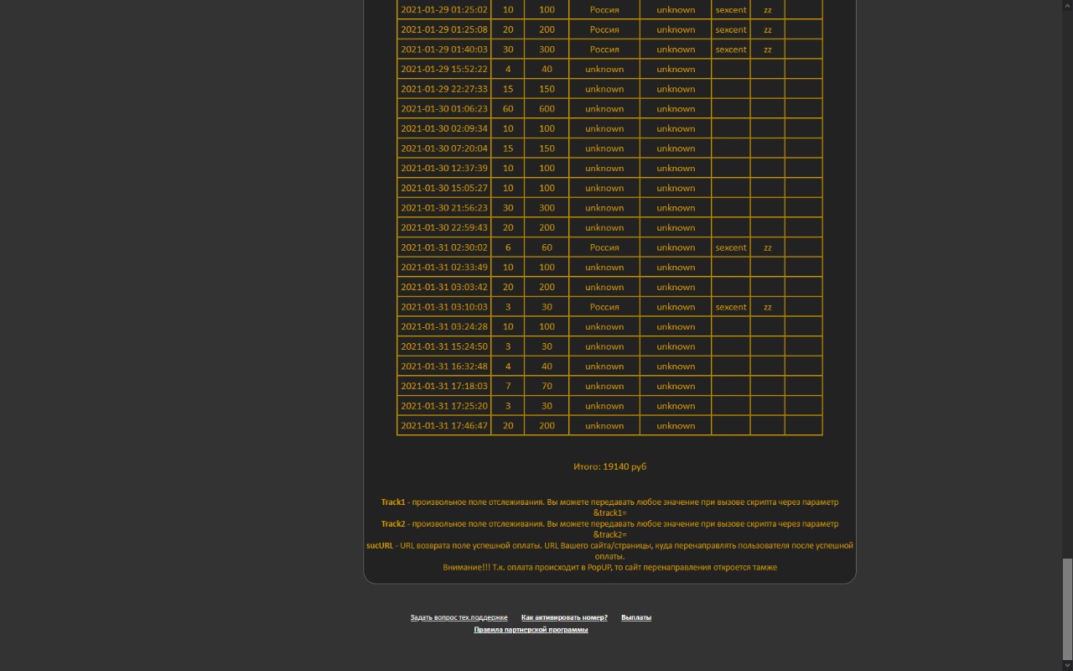Select the 2021-01-30 22:59:43 timestamp cell
Screen dimensions: 1073x671
(443, 228)
